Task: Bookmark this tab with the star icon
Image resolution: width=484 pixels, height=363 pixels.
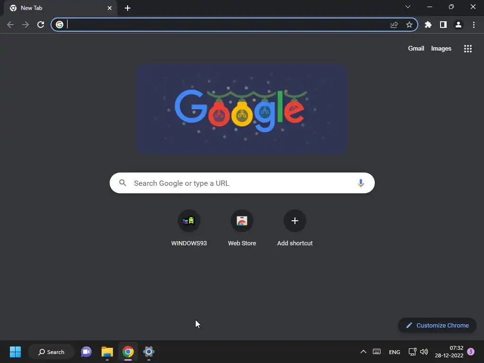Action: click(x=409, y=25)
